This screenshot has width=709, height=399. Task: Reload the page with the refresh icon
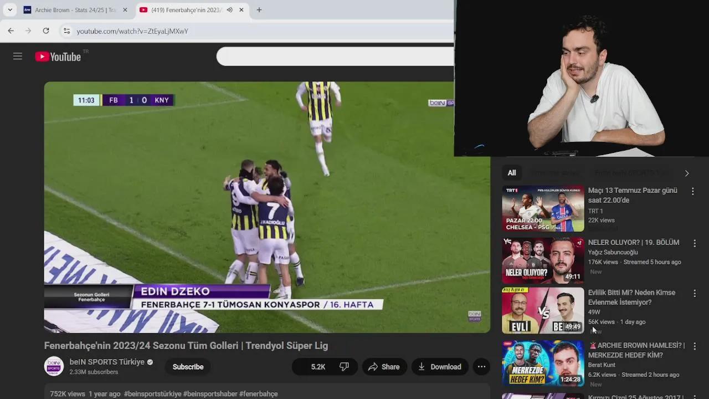pos(46,31)
